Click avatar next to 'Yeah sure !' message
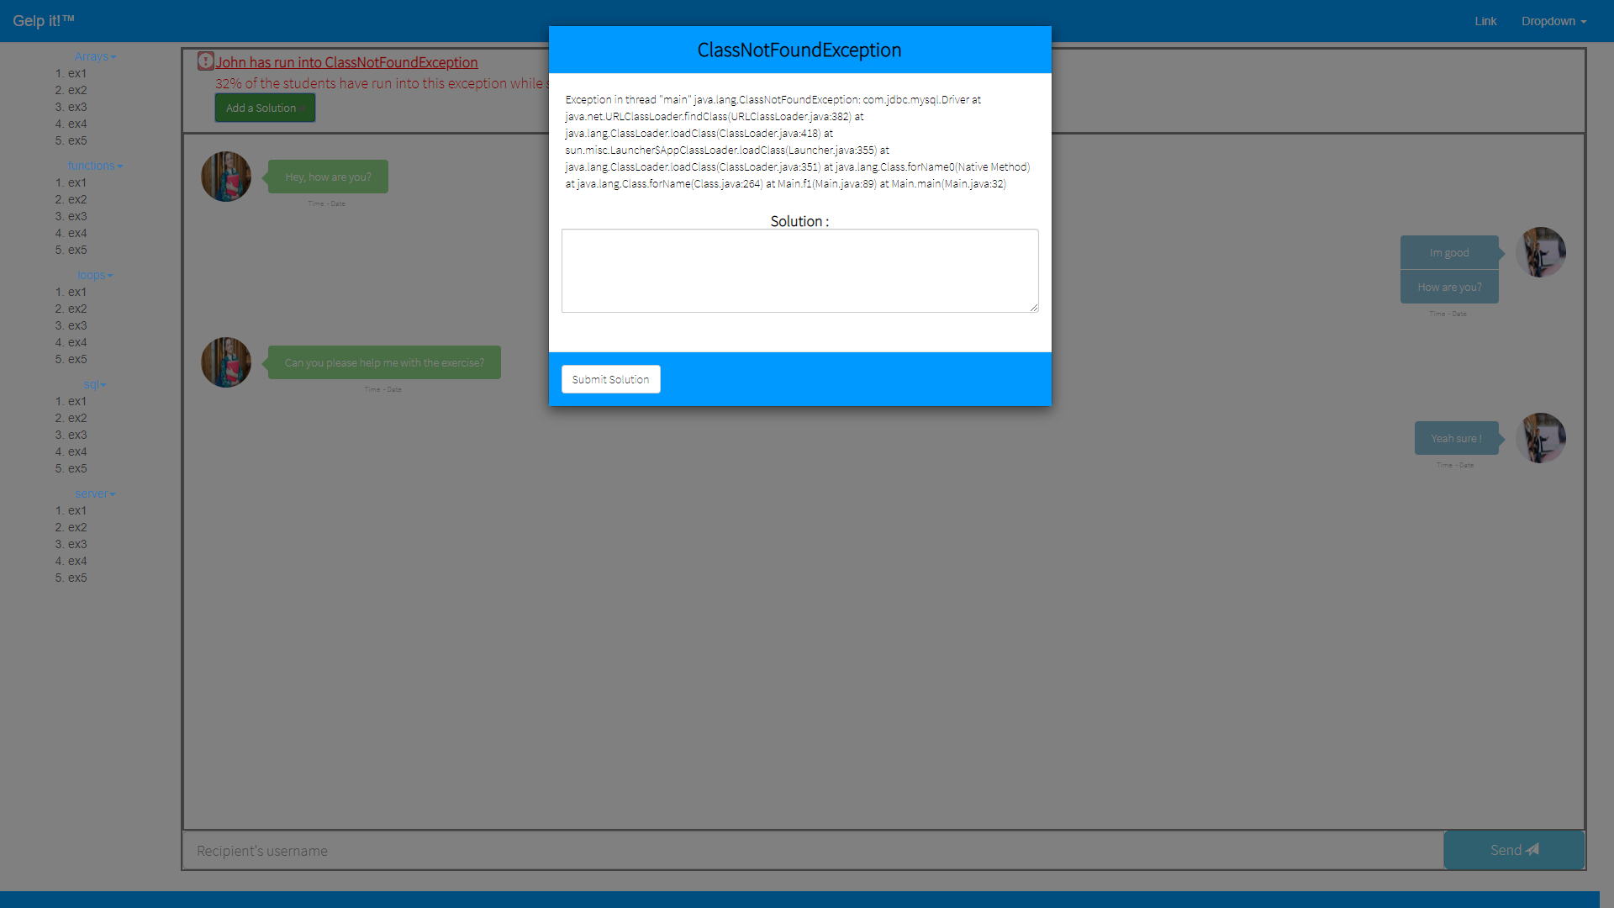 click(1540, 438)
